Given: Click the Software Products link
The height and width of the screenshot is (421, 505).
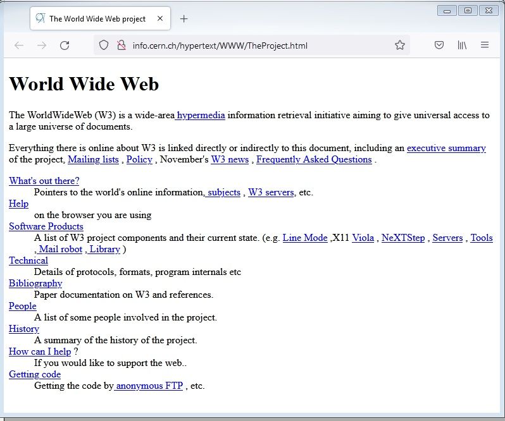Looking at the screenshot, I should 46,226.
